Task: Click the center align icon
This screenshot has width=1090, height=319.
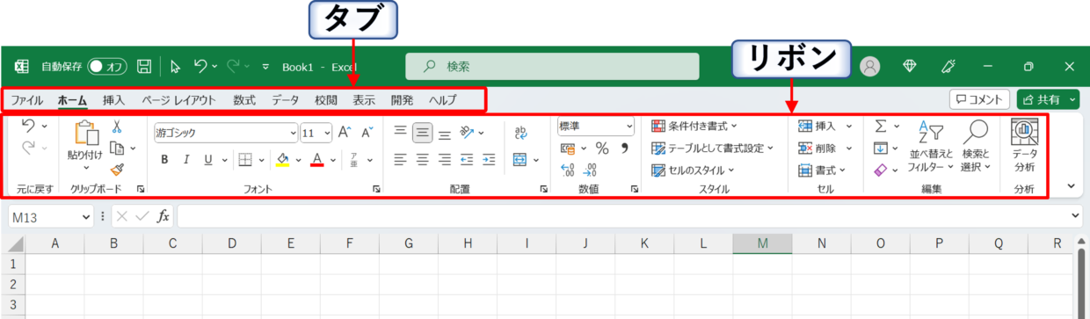Action: pos(423,160)
